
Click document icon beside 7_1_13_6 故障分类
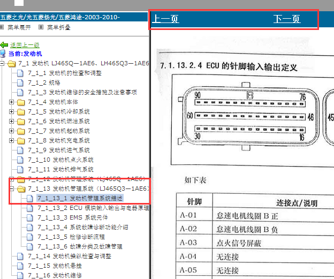(x=30, y=246)
